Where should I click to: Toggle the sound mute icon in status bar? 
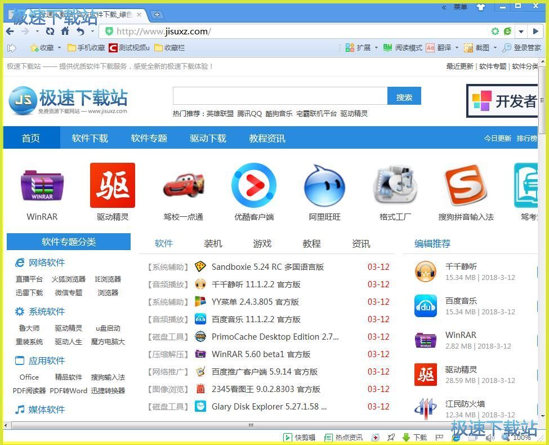tap(489, 437)
